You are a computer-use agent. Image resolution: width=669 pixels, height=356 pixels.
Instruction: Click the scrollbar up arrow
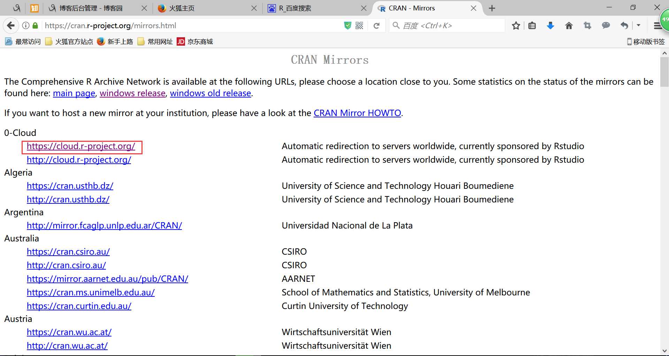click(664, 53)
